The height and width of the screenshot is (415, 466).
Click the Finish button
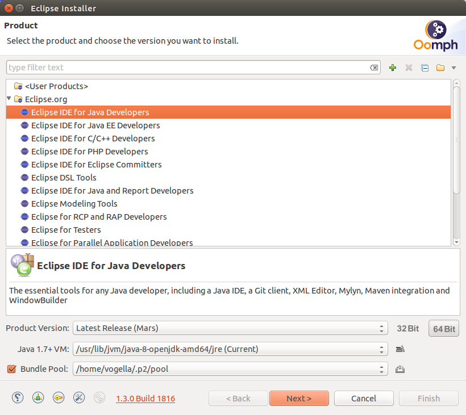point(428,399)
